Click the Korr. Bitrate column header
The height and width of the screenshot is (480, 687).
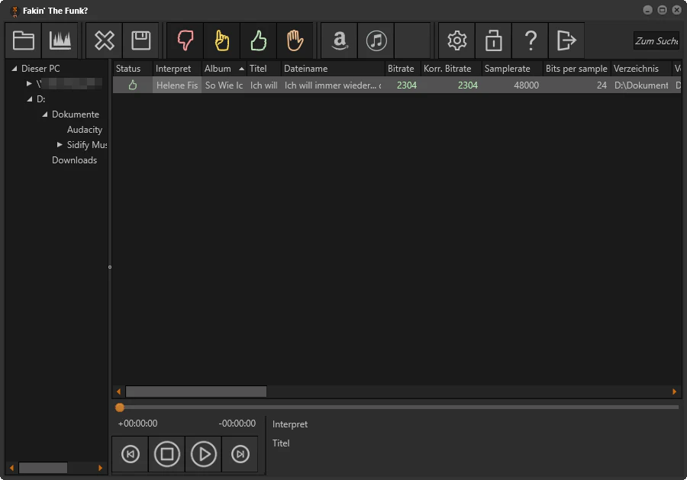click(451, 69)
